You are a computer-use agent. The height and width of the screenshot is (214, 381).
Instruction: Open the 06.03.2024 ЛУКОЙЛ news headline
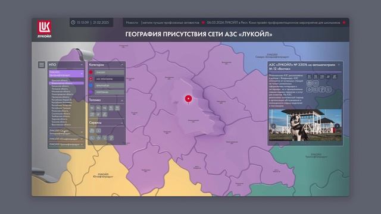pos(273,23)
